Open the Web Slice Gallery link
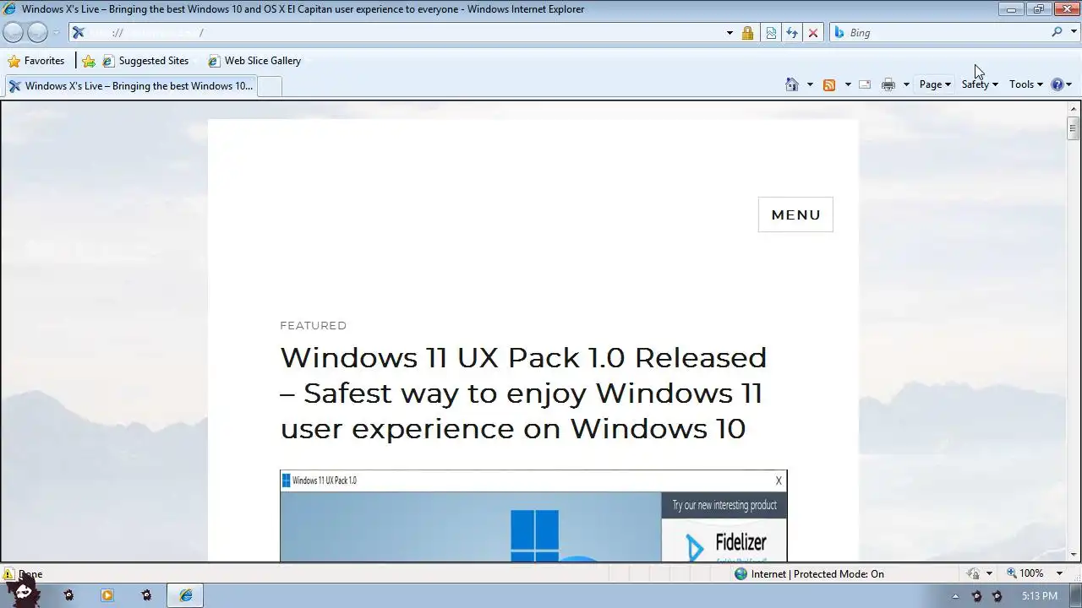 pyautogui.click(x=254, y=61)
